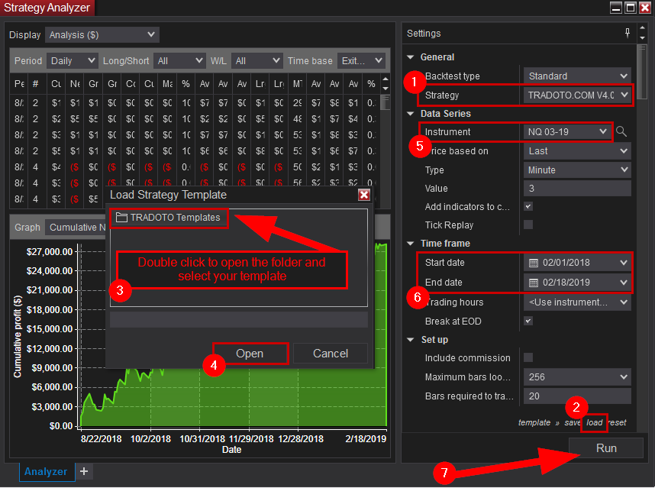Open the Backtest type dropdown
This screenshot has height=488, width=655.
pos(577,76)
